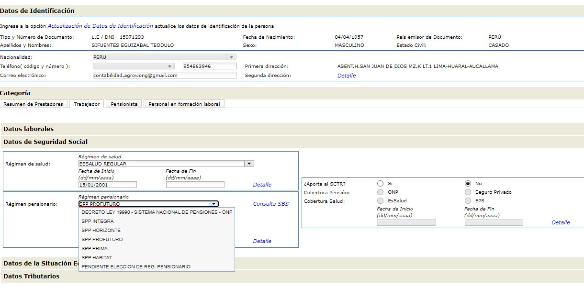Choose SPP HABITAT option in dropdown list
This screenshot has height=287, width=584.
(x=97, y=257)
